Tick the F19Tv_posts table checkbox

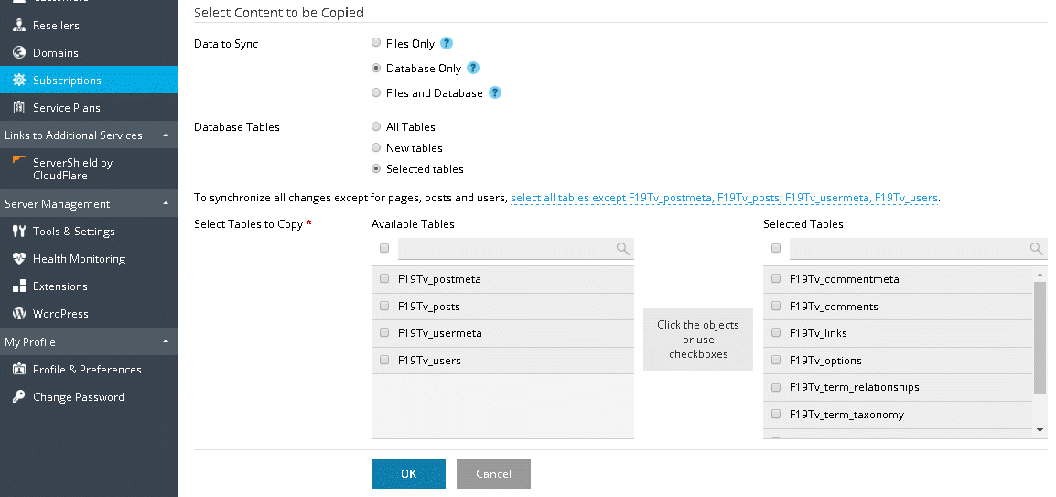click(384, 307)
